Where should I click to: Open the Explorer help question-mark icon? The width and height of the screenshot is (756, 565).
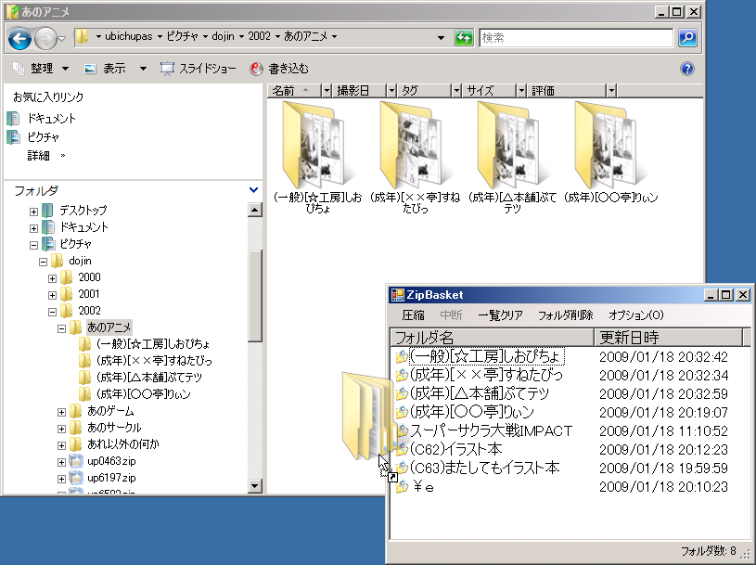tap(687, 69)
